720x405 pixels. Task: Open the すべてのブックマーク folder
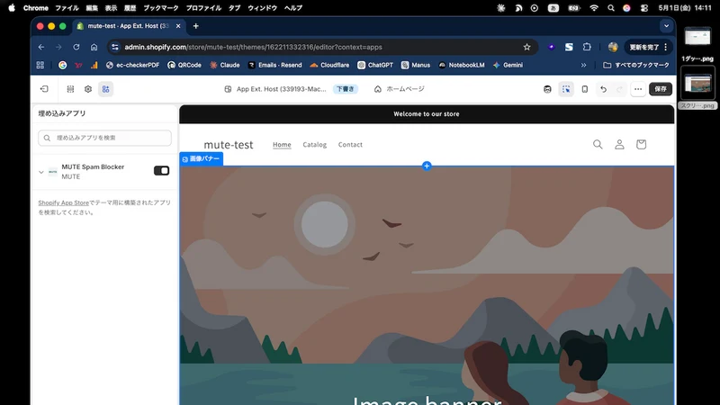(x=636, y=65)
